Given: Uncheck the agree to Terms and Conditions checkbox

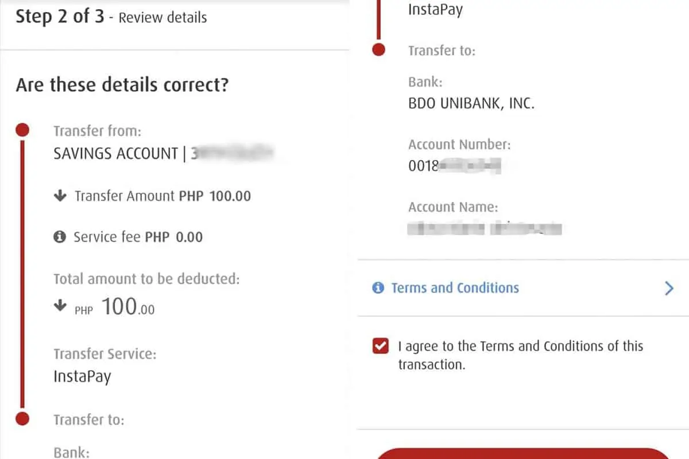Looking at the screenshot, I should point(380,347).
